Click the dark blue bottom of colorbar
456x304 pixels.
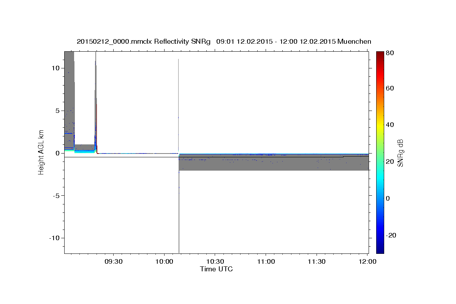pos(380,249)
